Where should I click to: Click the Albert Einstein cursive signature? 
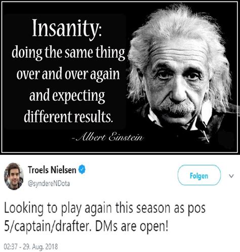(108, 137)
